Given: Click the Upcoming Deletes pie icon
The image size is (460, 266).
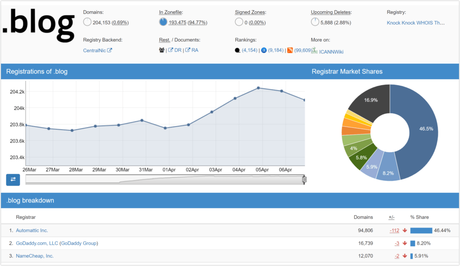Looking at the screenshot, I should (315, 22).
